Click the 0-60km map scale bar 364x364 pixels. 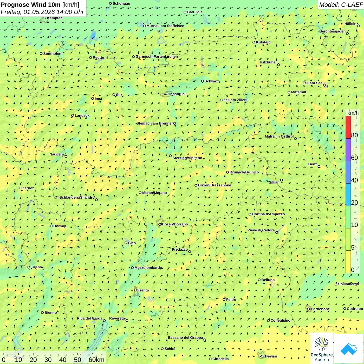coord(53,358)
